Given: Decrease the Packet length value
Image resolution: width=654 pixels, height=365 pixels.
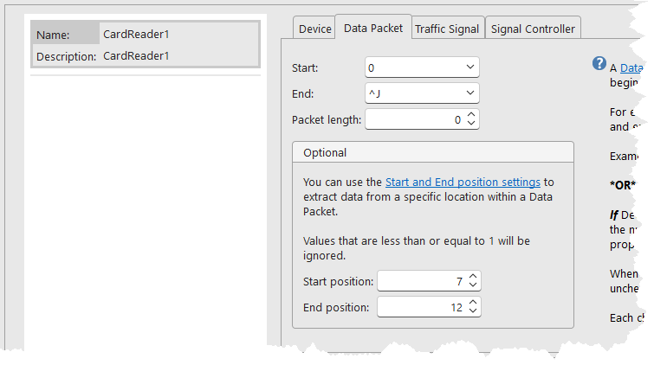Looking at the screenshot, I should pyautogui.click(x=471, y=124).
